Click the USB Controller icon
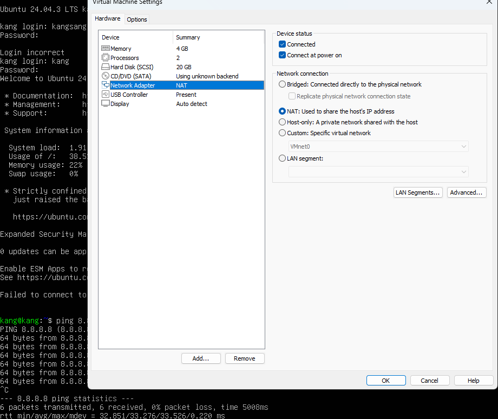This screenshot has width=498, height=419. point(106,94)
